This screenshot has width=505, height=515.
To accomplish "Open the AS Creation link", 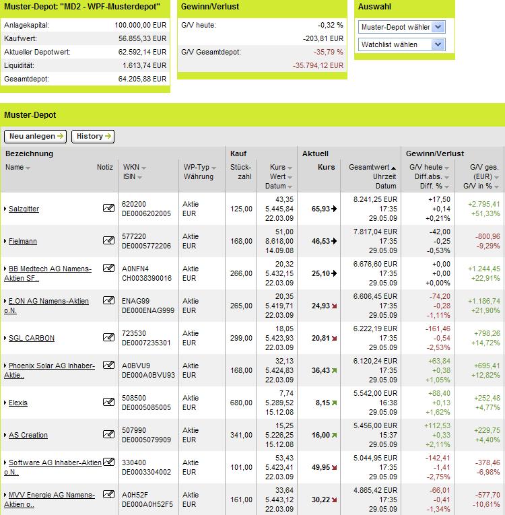I will (28, 435).
